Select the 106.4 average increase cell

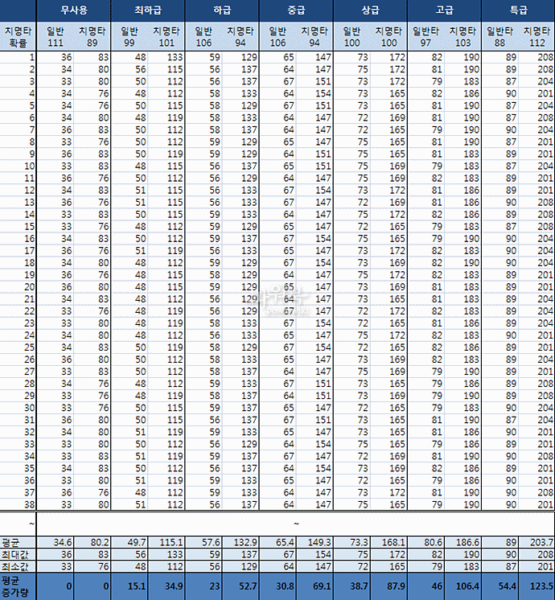[x=462, y=586]
